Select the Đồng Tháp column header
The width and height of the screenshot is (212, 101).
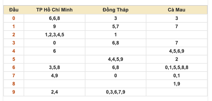(115, 10)
